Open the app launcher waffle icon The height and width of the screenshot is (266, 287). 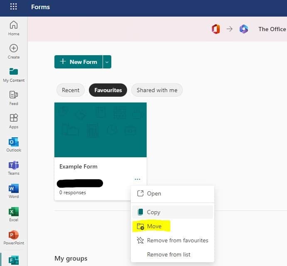tap(13, 7)
